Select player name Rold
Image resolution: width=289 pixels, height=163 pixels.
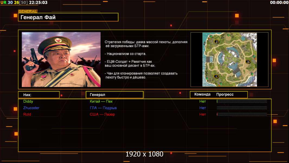point(27,114)
